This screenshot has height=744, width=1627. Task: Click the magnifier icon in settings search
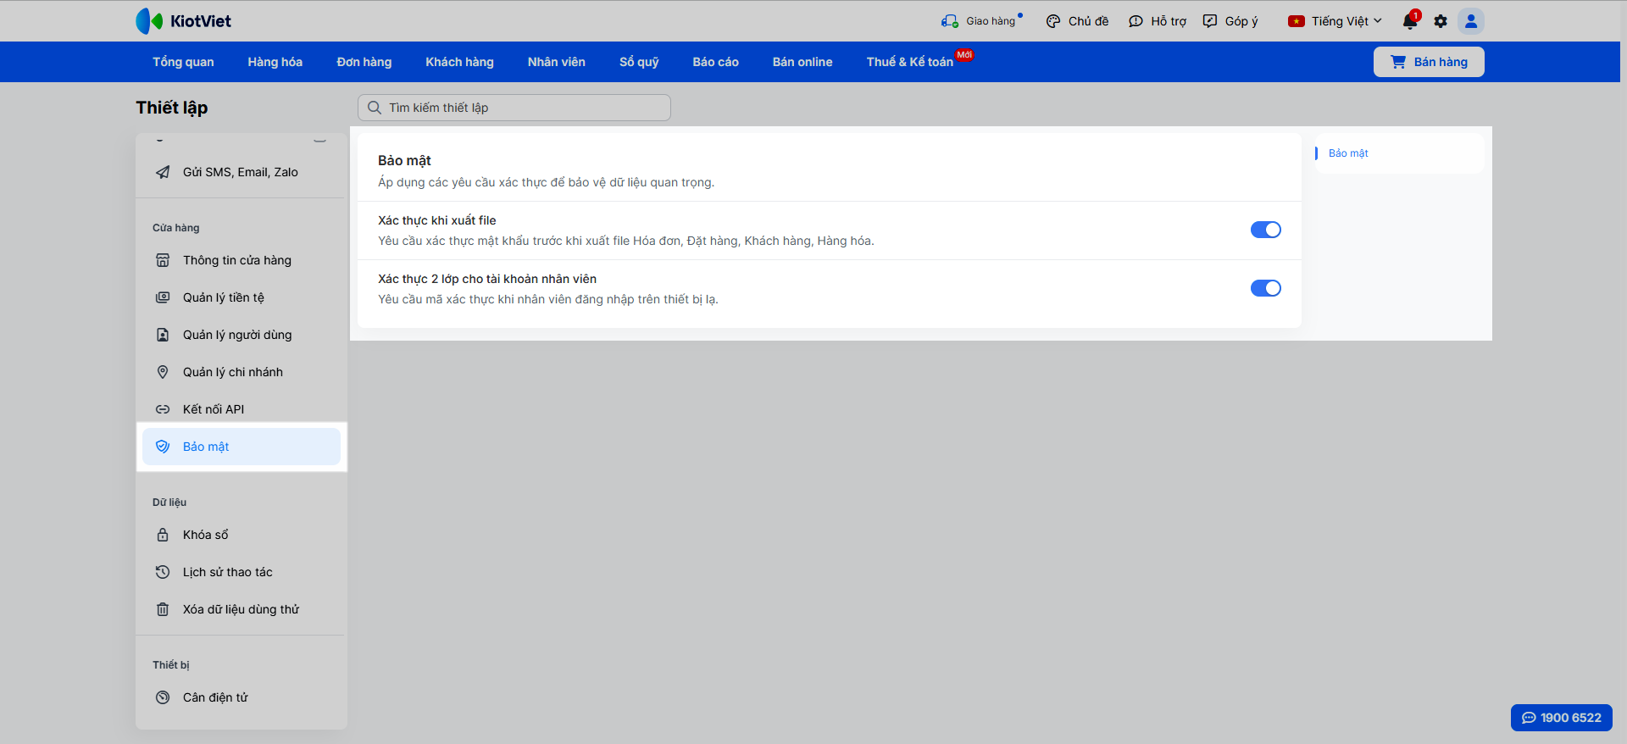coord(375,108)
